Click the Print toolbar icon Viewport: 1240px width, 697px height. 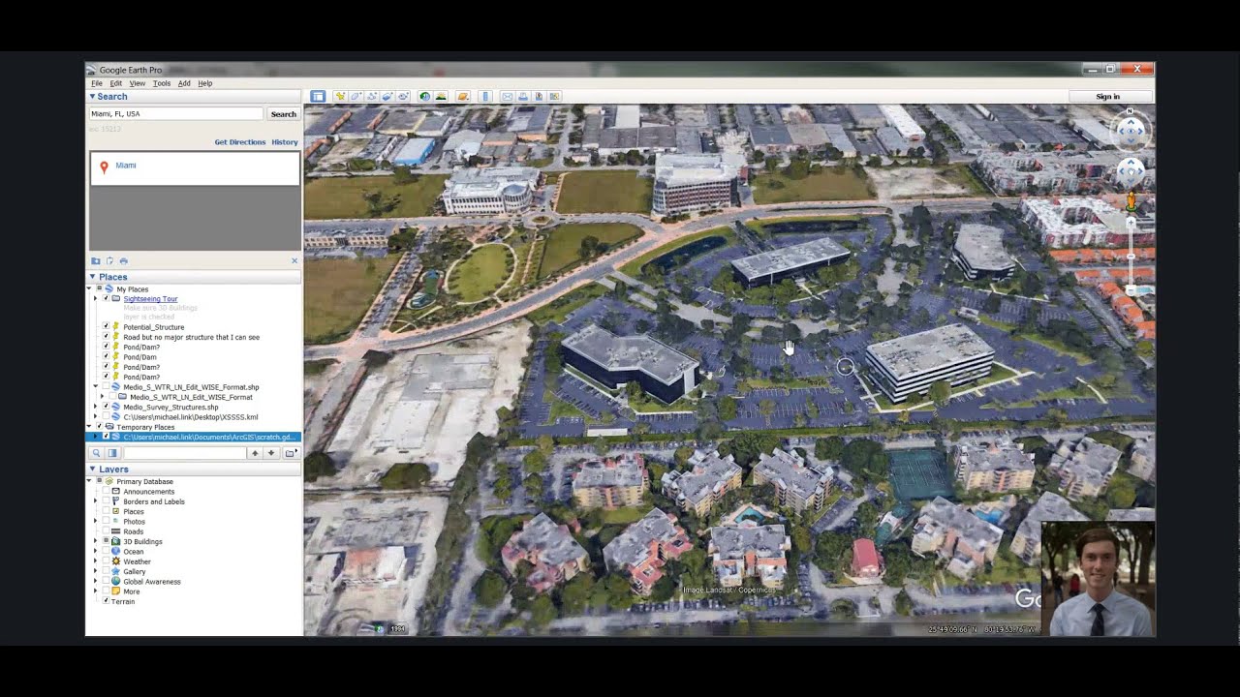click(x=523, y=97)
